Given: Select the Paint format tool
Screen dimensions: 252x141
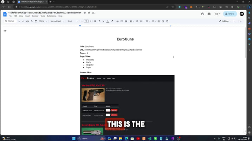Looking at the screenshot, I should (x=36, y=21).
